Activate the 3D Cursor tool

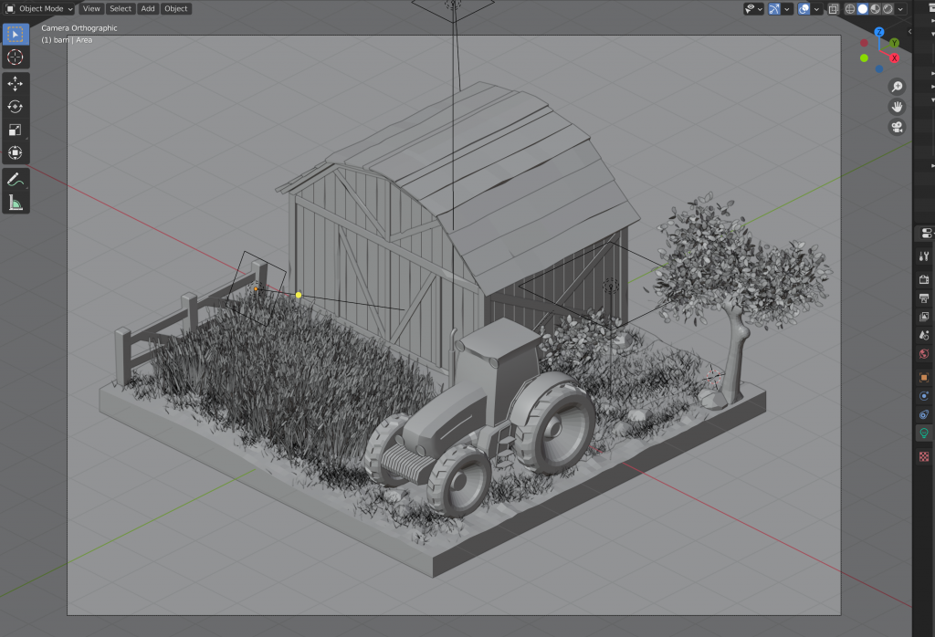[16, 57]
